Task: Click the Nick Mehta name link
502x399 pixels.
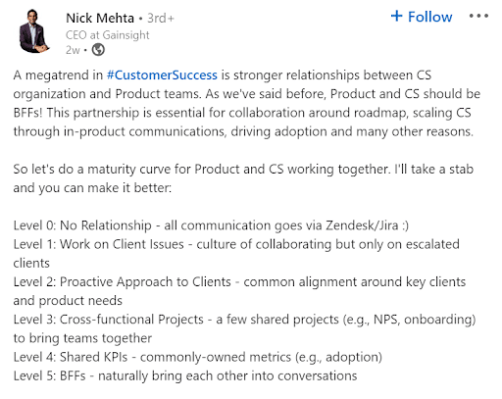Action: click(100, 18)
